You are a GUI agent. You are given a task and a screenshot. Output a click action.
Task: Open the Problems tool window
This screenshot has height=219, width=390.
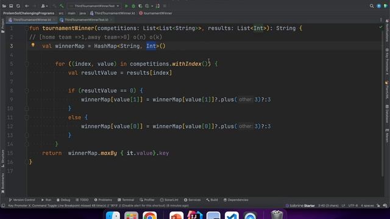(x=103, y=200)
